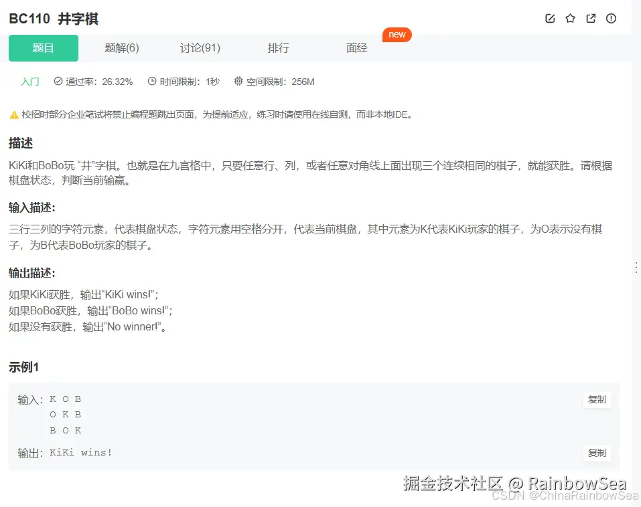Copy the sample input via 复制 button

596,399
